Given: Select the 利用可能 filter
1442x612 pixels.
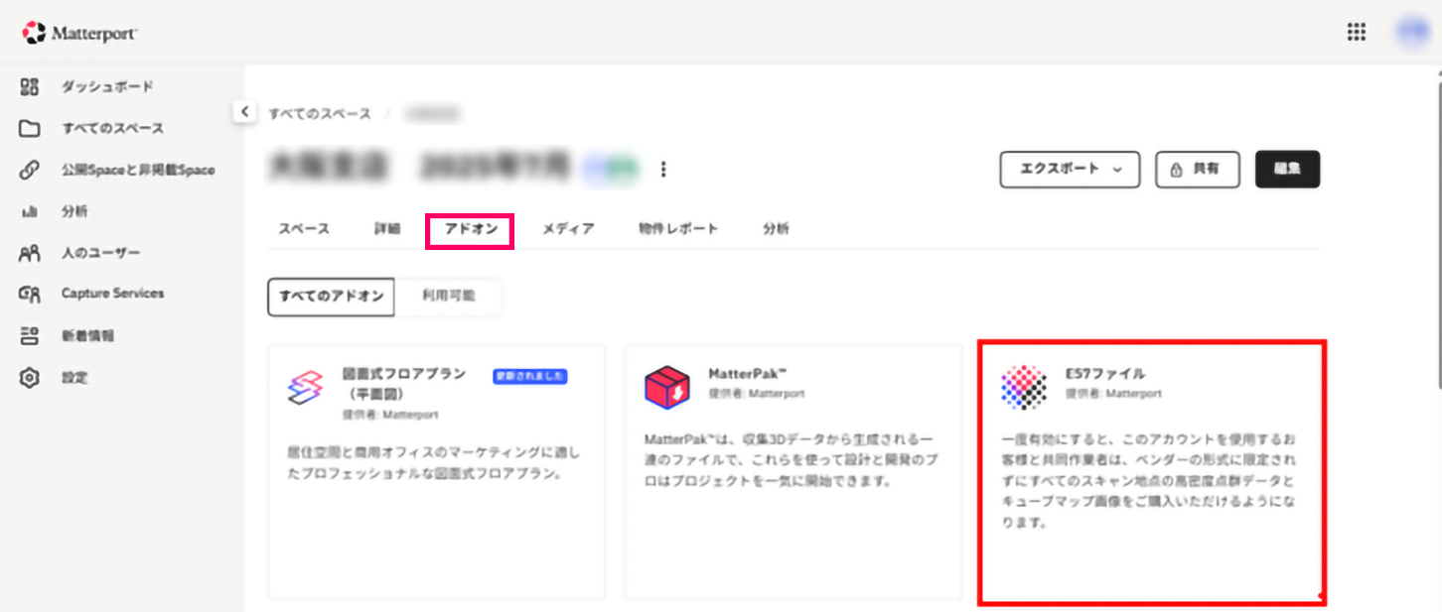Looking at the screenshot, I should (449, 297).
